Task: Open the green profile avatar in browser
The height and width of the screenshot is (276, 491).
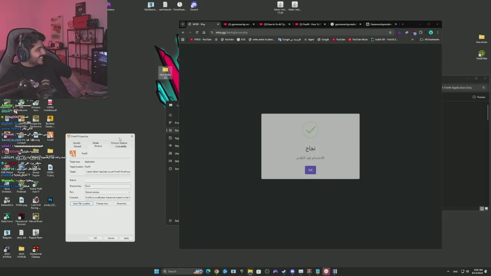Action: pyautogui.click(x=431, y=33)
